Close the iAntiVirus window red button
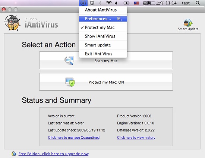This screenshot has height=158, width=205. pos(4,9)
